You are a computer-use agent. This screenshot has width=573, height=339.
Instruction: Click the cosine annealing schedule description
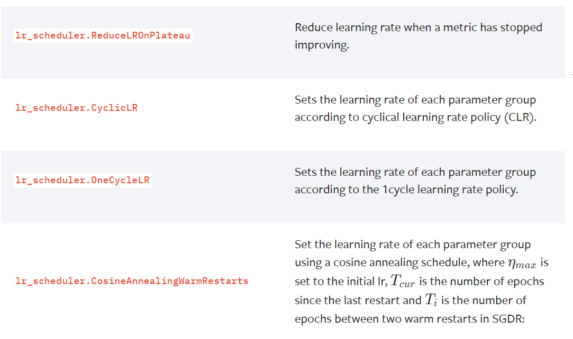pos(421,281)
